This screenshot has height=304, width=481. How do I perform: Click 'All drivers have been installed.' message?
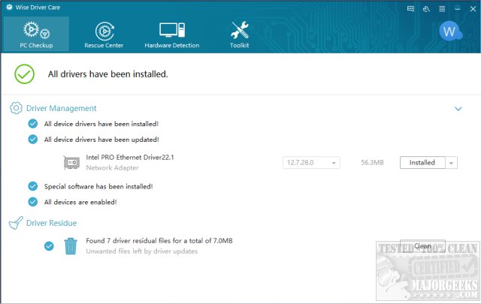pos(108,74)
